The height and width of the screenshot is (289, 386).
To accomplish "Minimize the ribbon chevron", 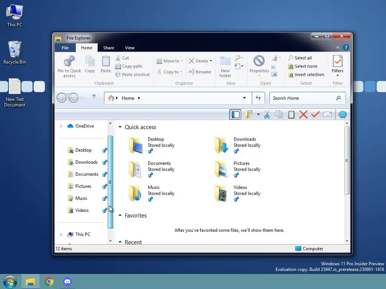I will 338,48.
